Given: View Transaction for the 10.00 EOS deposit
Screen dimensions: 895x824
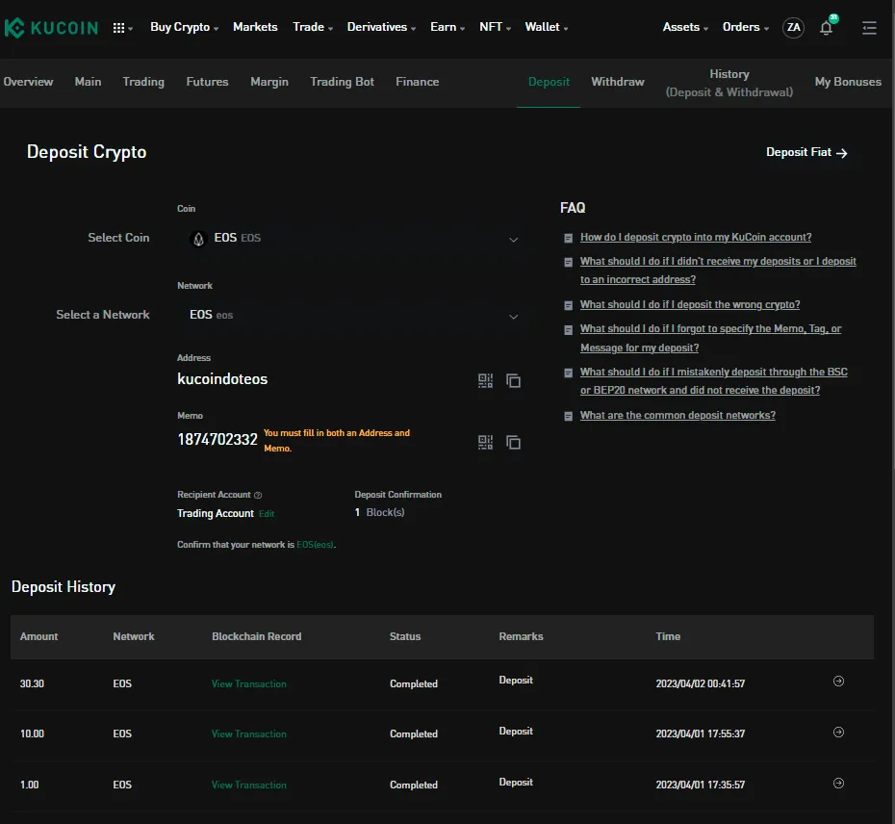Looking at the screenshot, I should tap(249, 734).
